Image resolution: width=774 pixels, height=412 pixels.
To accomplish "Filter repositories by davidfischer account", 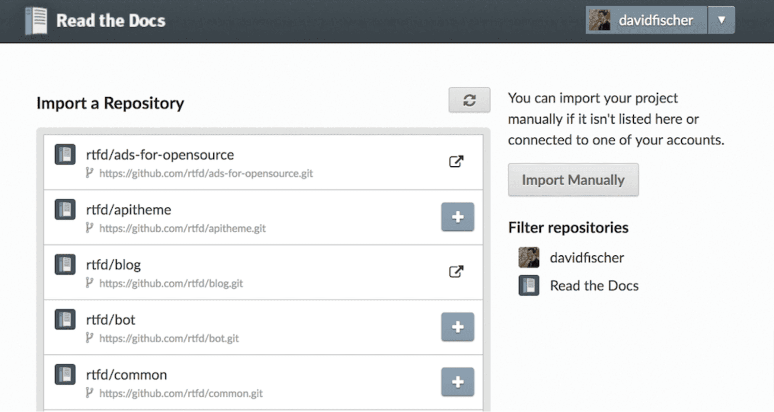I will (x=586, y=257).
